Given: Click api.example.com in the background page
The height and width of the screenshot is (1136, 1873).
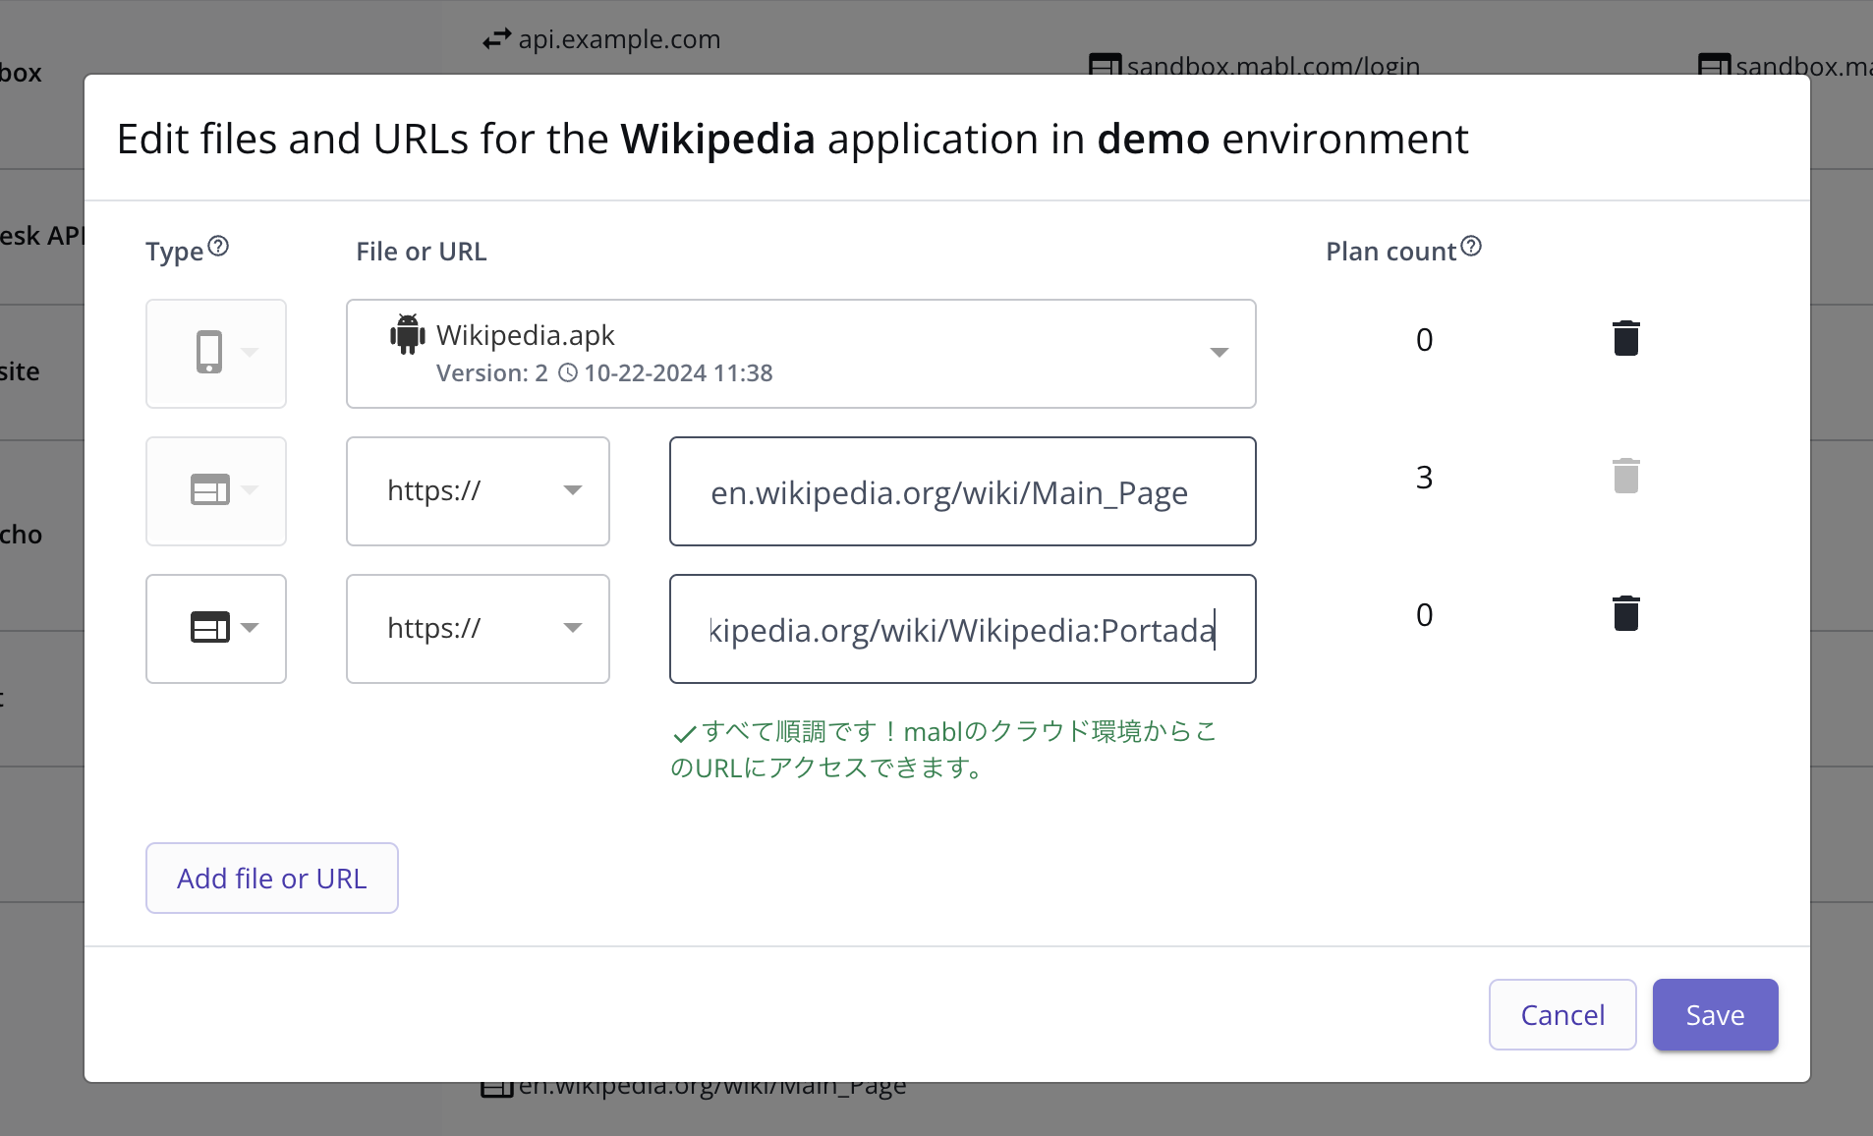Looking at the screenshot, I should (x=619, y=39).
